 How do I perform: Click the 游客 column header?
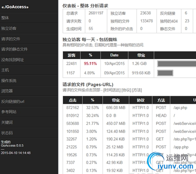coord(71,55)
